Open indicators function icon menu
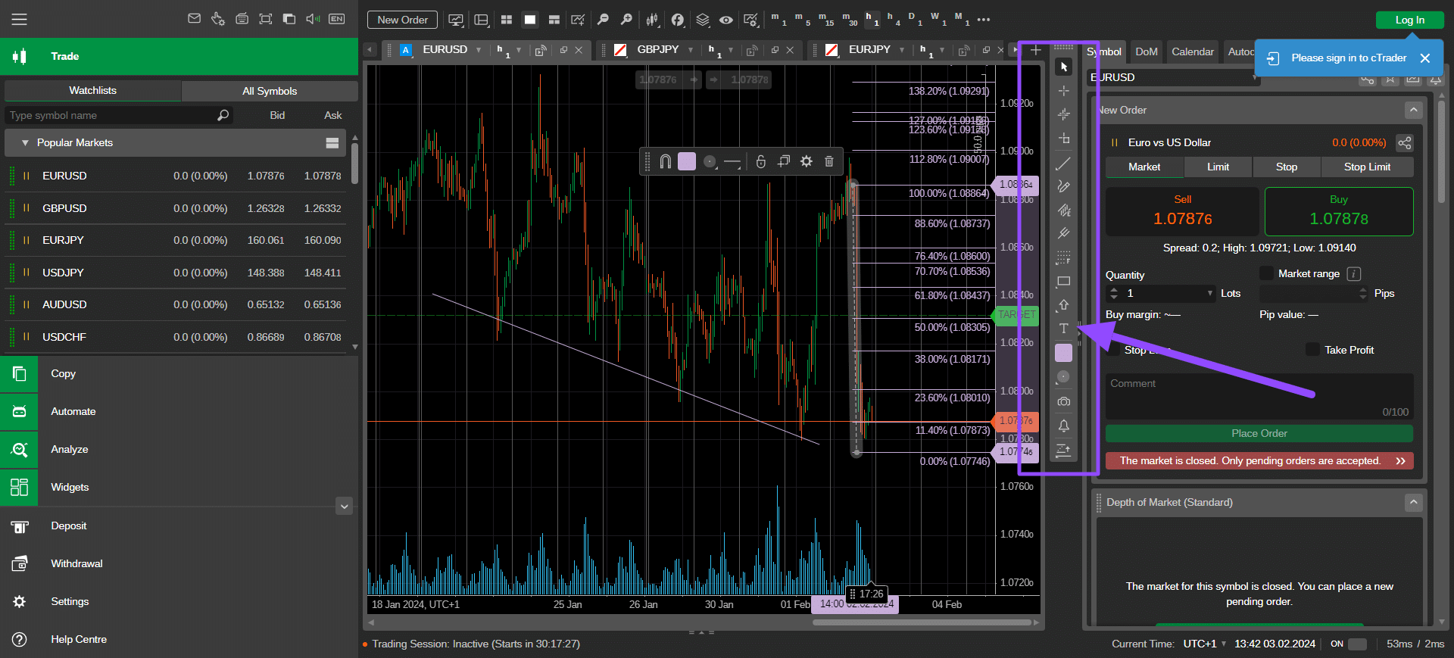Viewport: 1454px width, 658px height. pos(678,20)
